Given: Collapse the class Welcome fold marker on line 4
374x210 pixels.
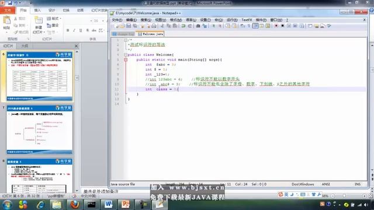Looking at the screenshot, I should pos(126,55).
